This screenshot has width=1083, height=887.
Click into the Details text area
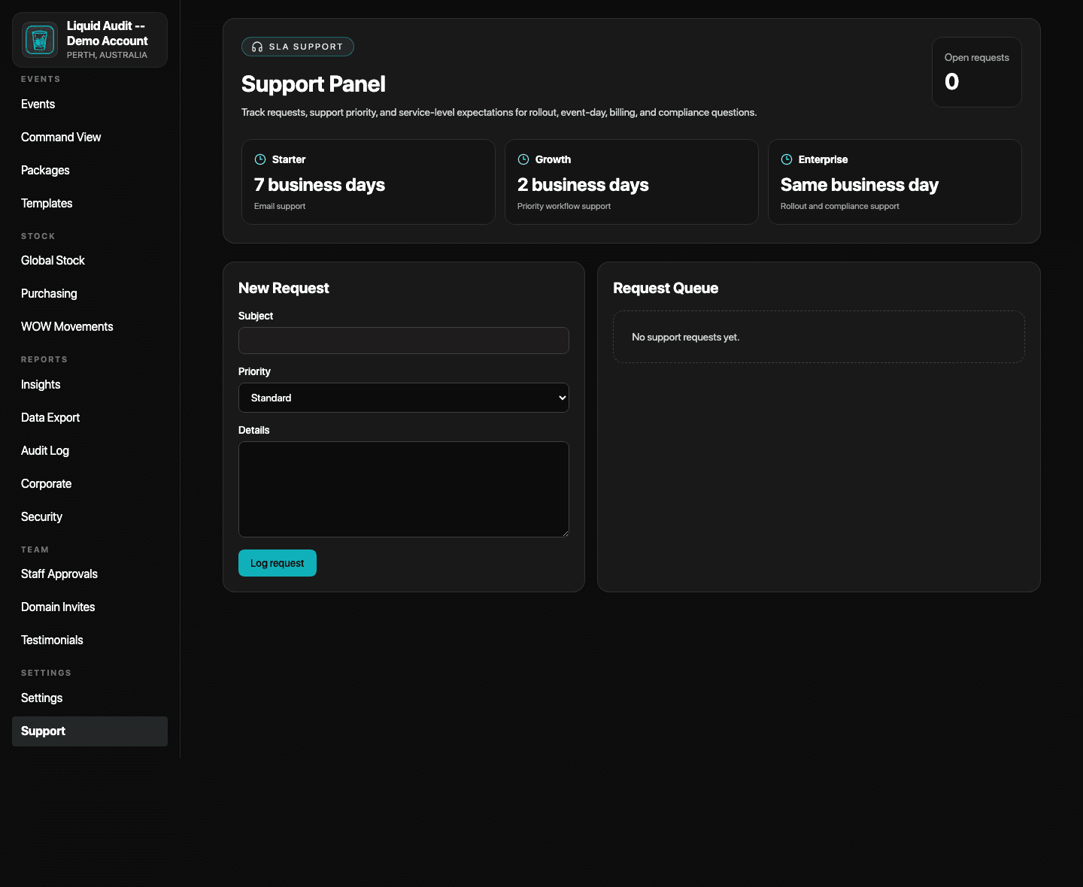(x=404, y=489)
